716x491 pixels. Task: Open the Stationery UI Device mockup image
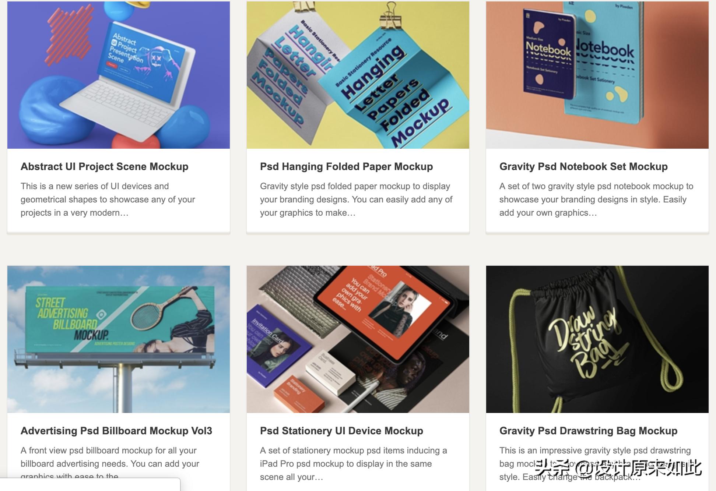[x=358, y=339]
